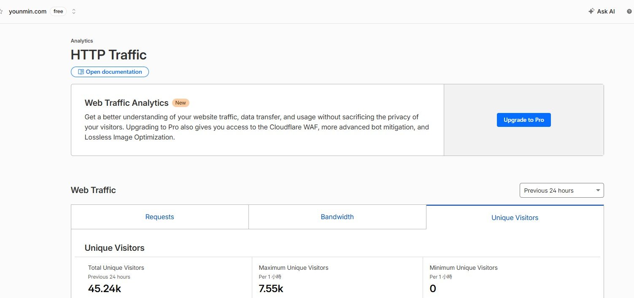The image size is (634, 298).
Task: Click the HTTP Traffic page heading
Action: tap(109, 55)
